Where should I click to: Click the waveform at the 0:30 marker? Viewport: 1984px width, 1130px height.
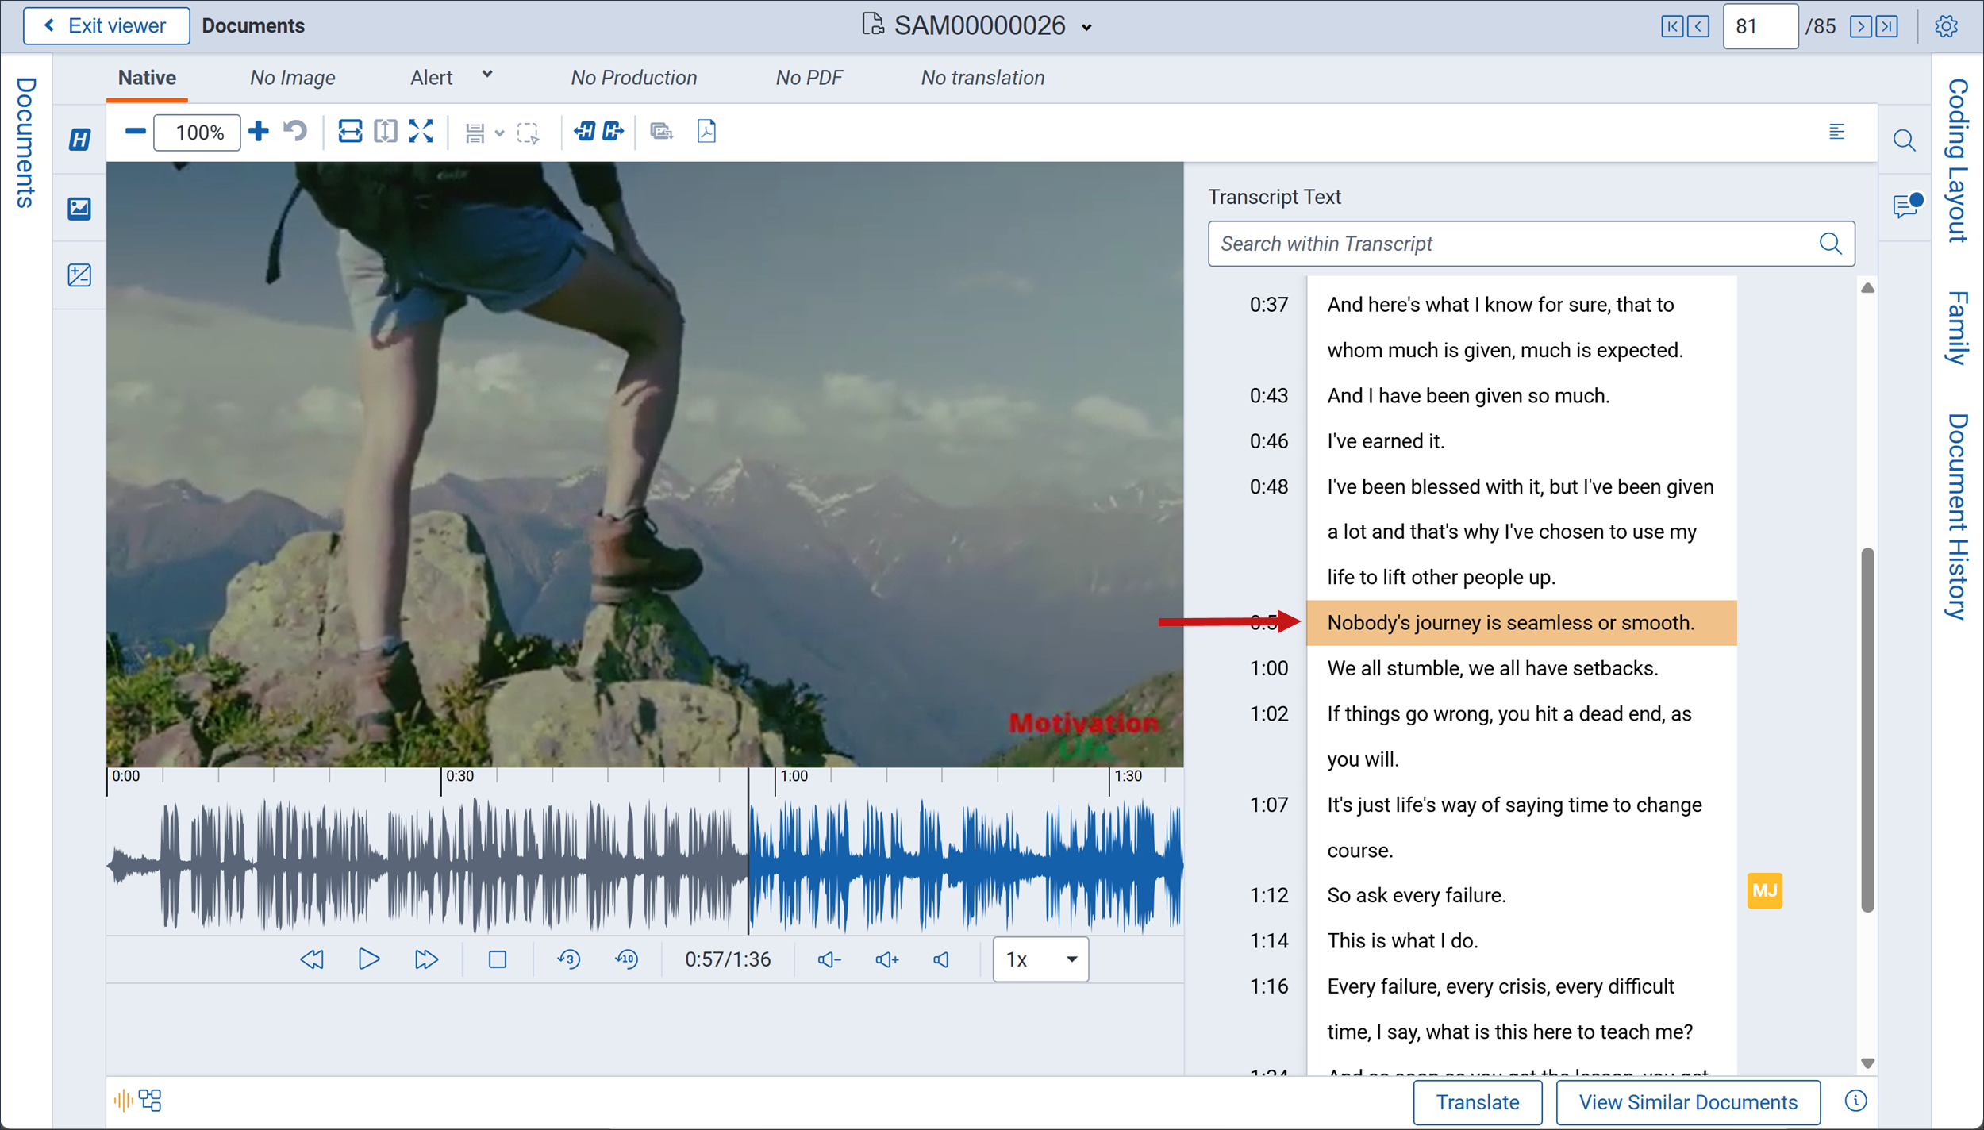(441, 865)
